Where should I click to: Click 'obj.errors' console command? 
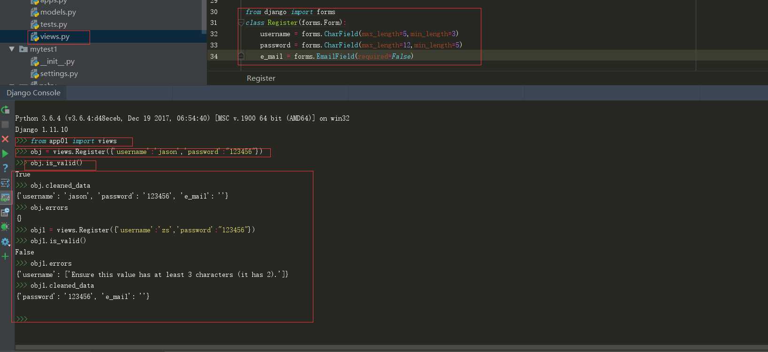[x=49, y=207]
